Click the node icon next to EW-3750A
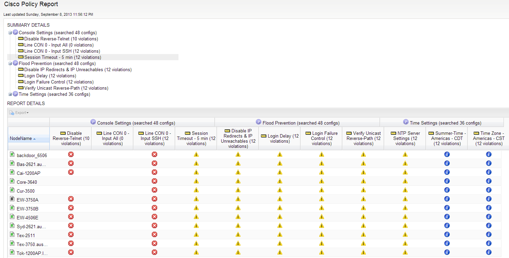The height and width of the screenshot is (258, 509). pos(12,199)
